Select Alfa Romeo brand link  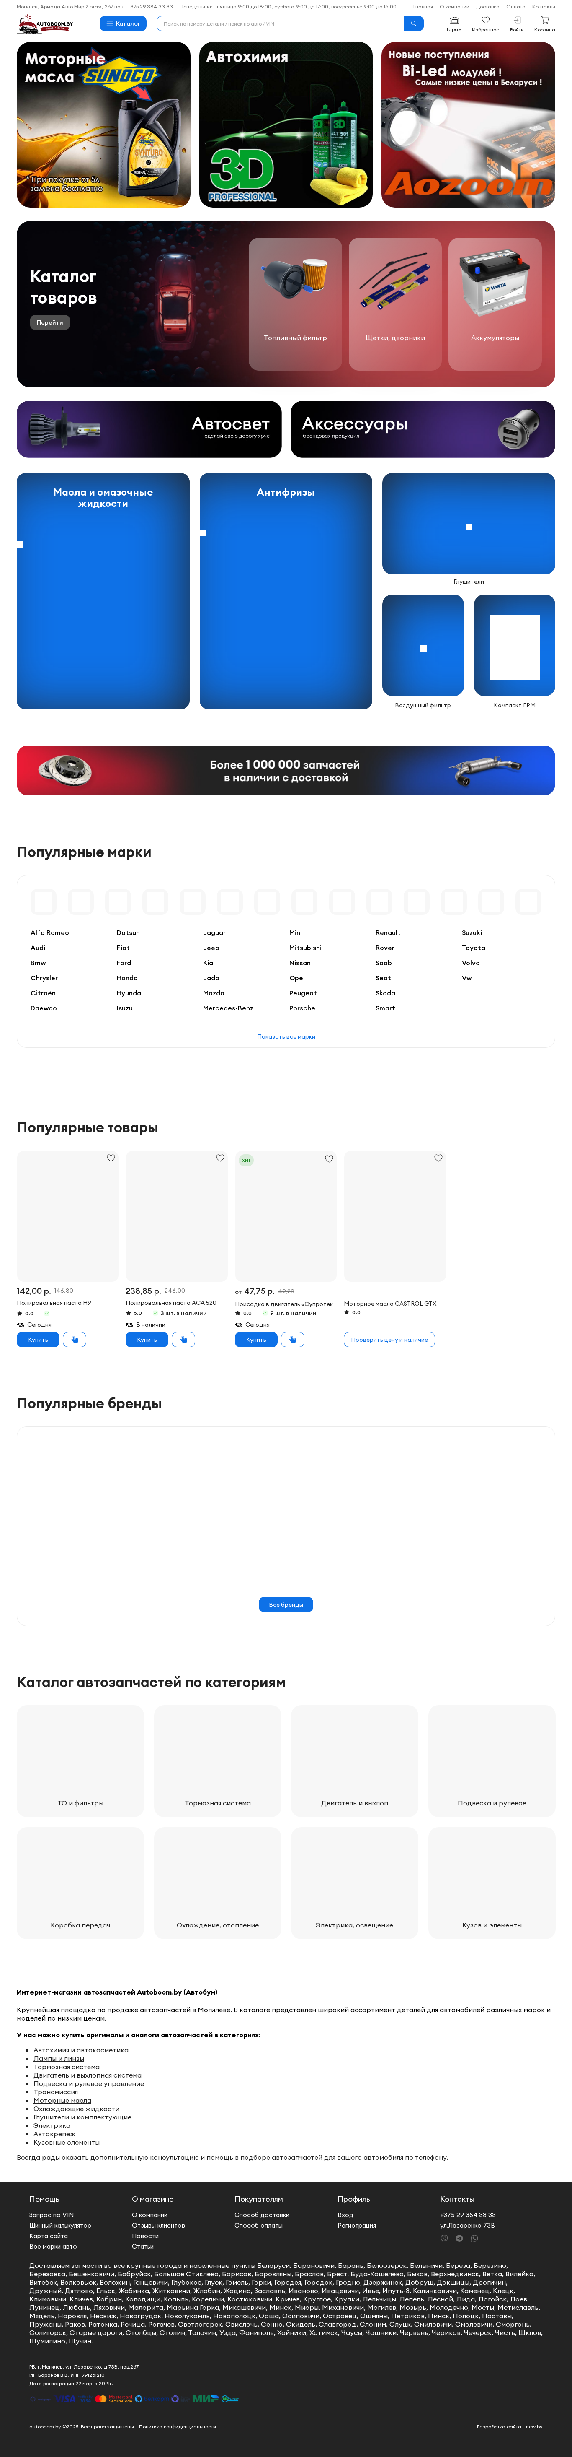tap(49, 933)
